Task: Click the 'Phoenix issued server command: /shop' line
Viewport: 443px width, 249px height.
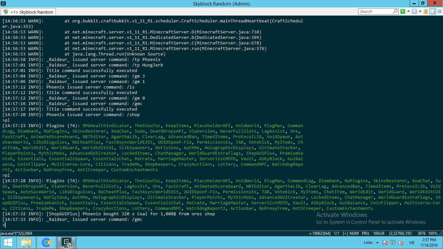Action: click(71, 115)
